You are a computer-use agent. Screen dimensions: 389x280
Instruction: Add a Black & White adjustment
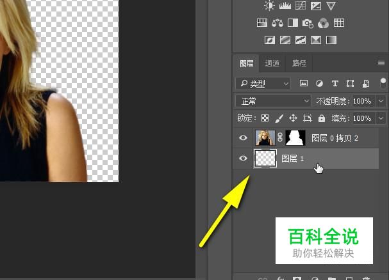(x=293, y=23)
